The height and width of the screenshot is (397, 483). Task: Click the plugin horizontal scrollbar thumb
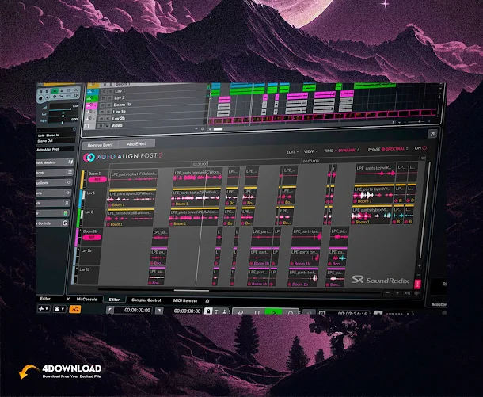[192, 290]
